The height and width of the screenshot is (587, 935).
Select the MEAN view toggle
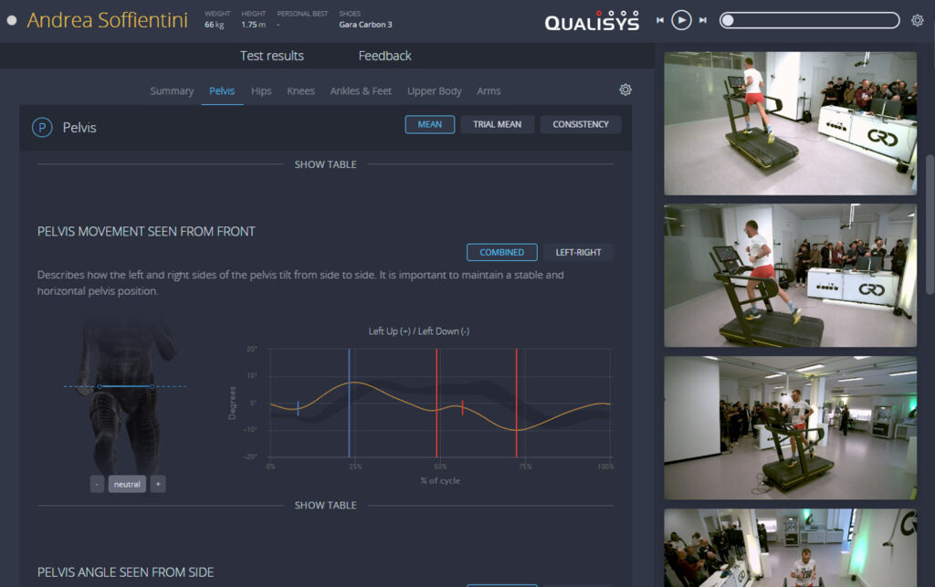(429, 124)
